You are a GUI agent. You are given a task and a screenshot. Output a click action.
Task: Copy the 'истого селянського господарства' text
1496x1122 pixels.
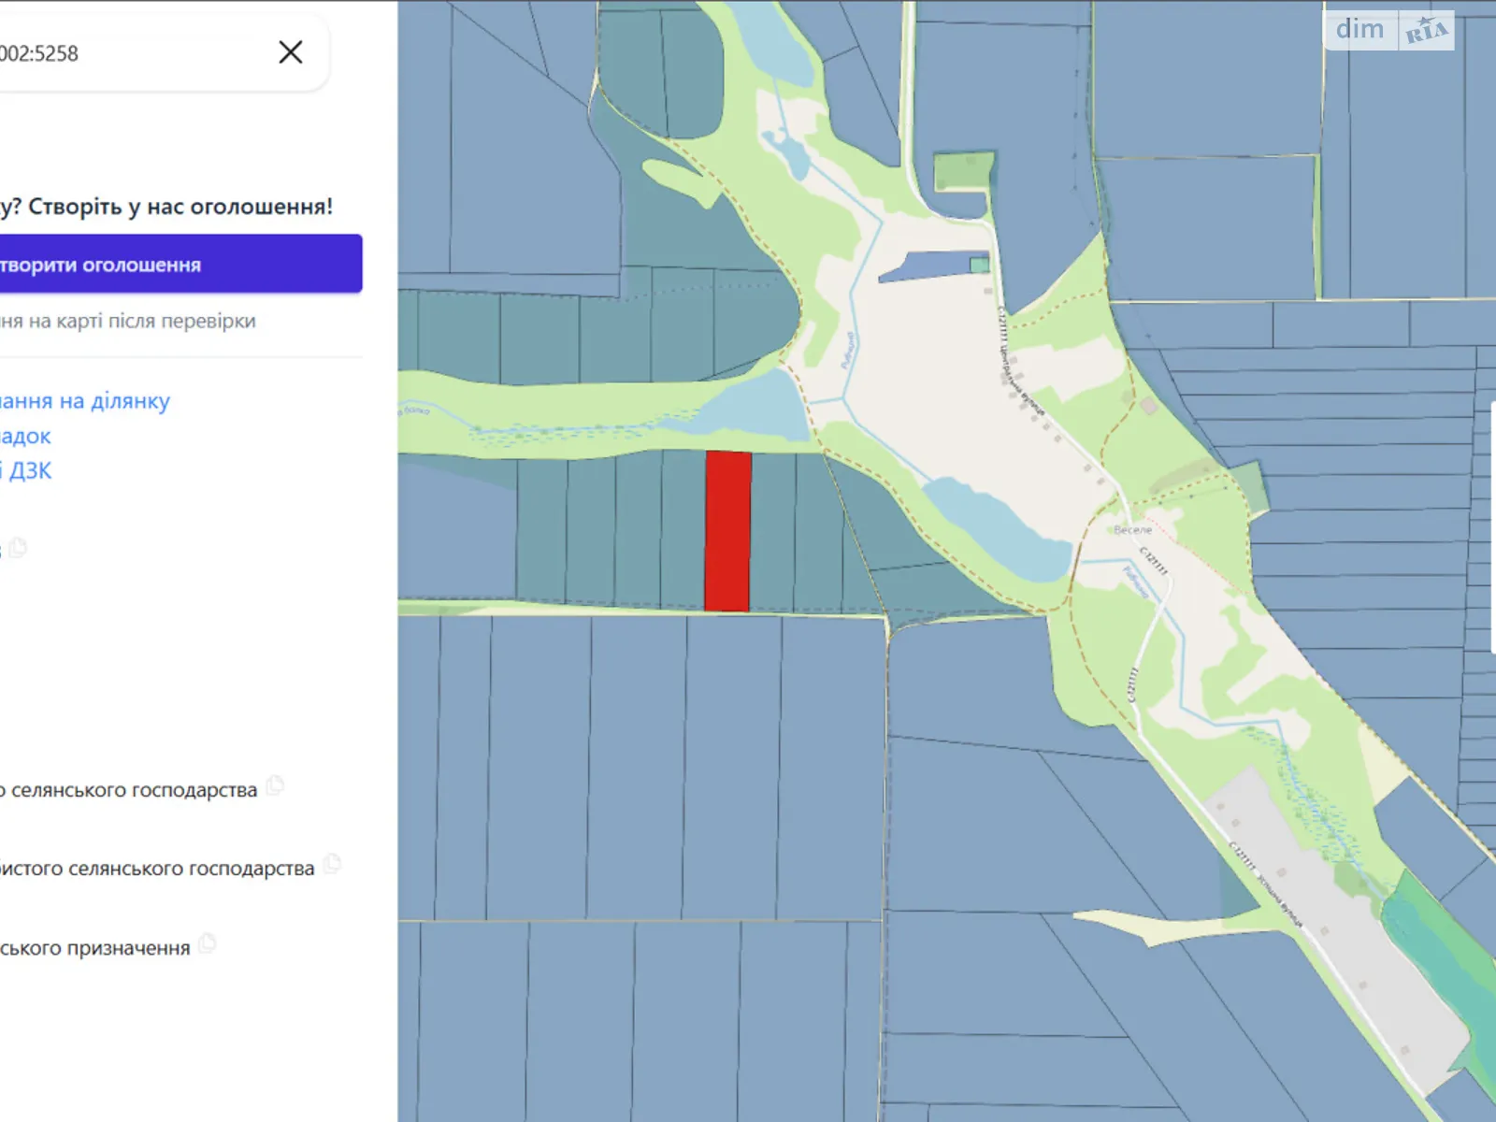point(332,865)
